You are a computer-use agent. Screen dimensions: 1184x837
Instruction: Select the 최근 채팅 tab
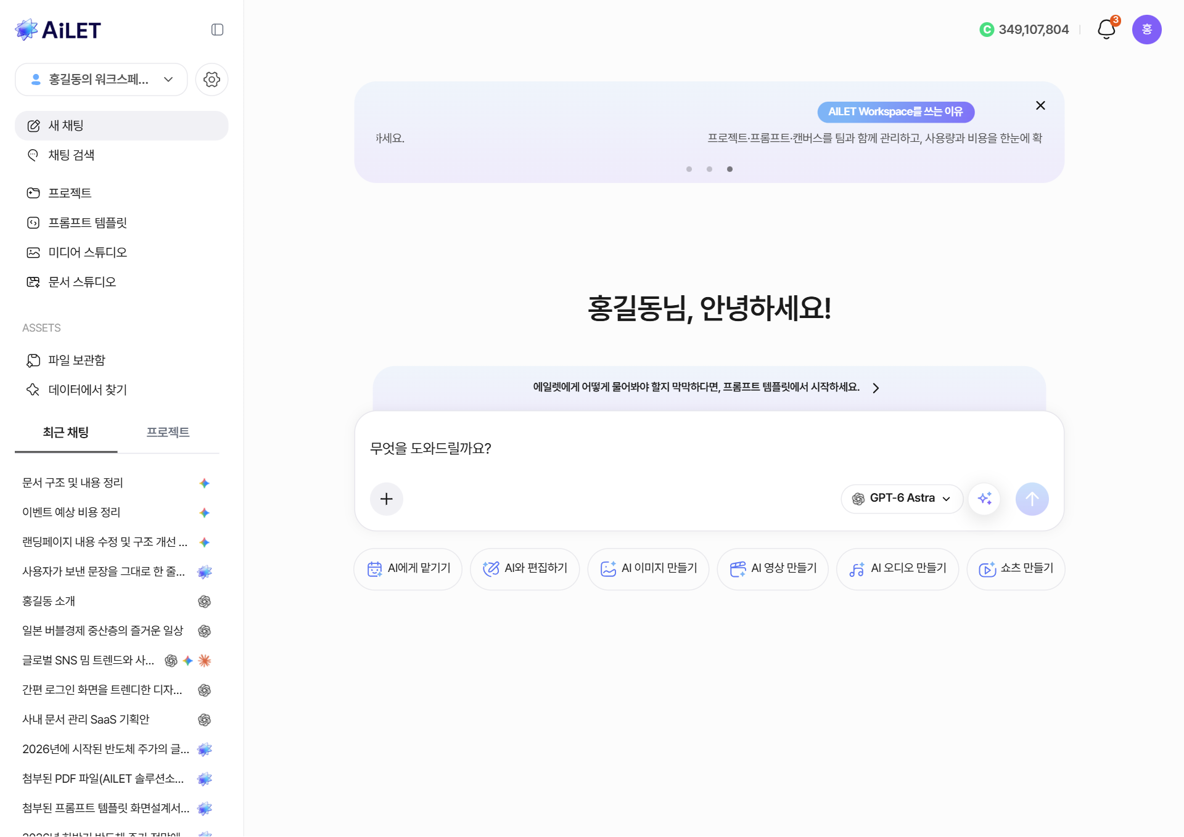(x=66, y=433)
